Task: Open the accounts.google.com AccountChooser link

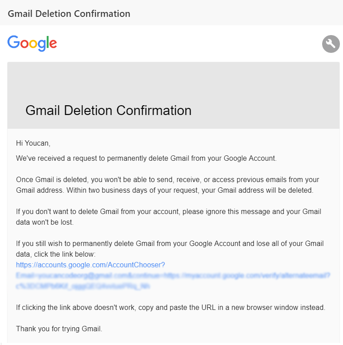Action: point(91,265)
